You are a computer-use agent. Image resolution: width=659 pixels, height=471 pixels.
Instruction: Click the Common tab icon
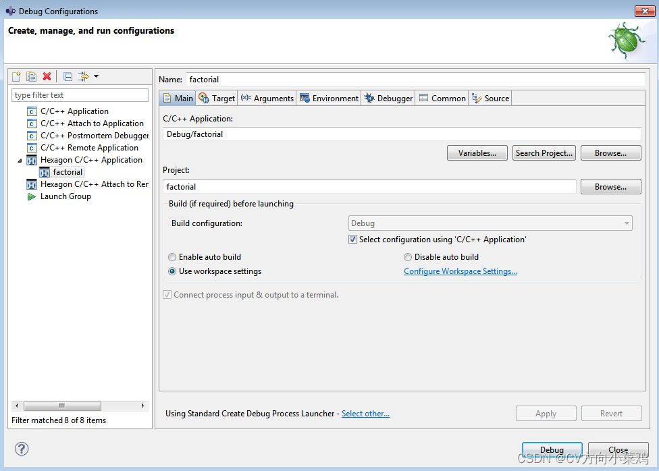point(423,99)
